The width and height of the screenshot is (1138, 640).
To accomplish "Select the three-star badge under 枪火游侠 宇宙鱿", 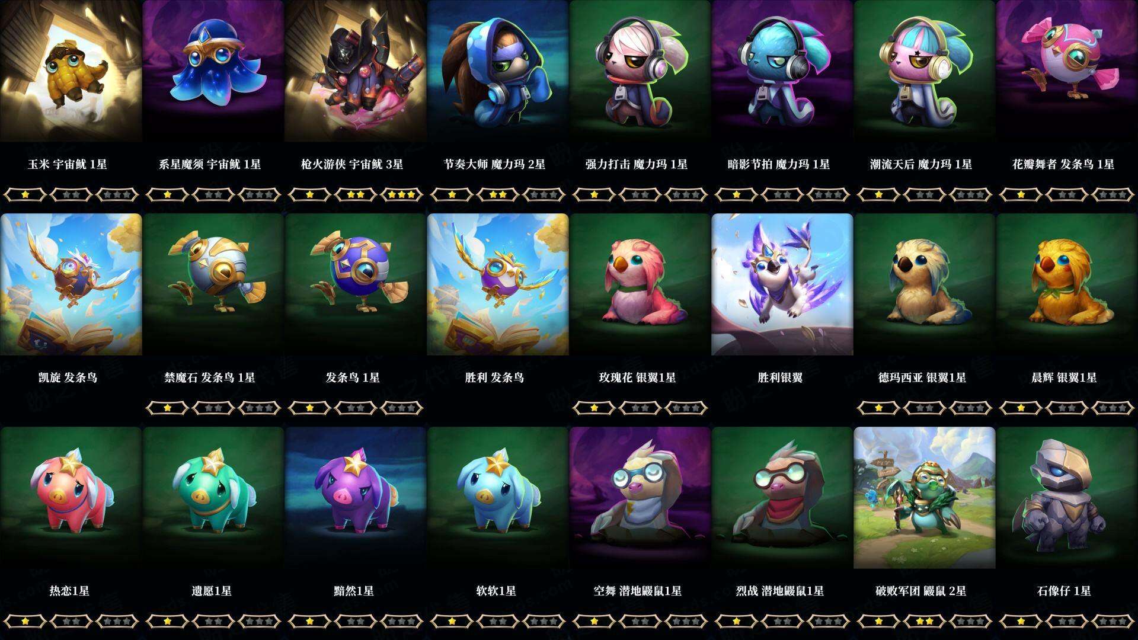I will (x=402, y=194).
